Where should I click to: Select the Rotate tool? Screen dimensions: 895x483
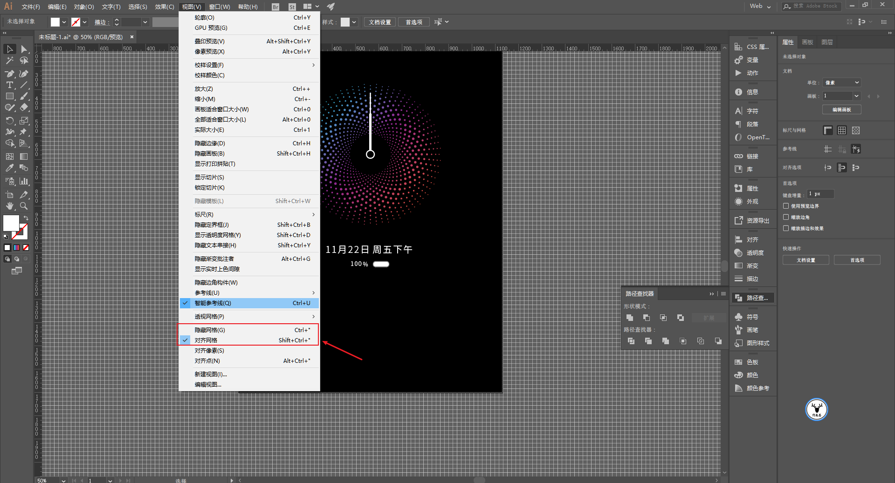point(10,120)
